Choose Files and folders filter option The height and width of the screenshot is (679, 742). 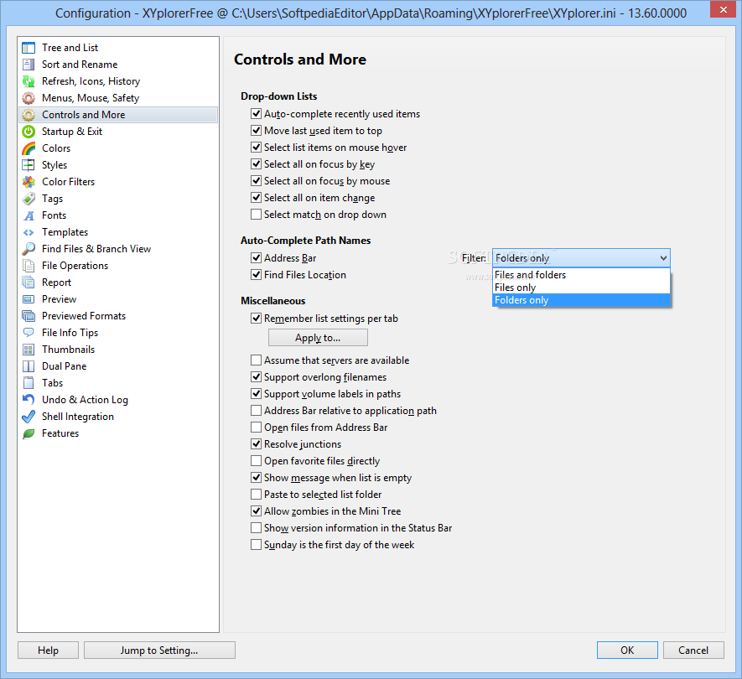click(581, 275)
